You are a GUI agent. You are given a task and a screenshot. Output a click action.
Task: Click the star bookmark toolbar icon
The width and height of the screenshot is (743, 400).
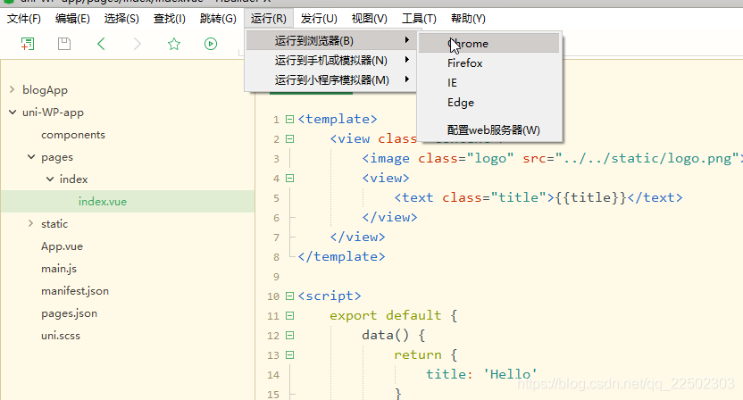(174, 44)
